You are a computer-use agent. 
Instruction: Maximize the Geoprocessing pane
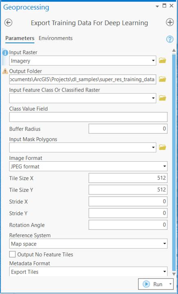(164, 6)
